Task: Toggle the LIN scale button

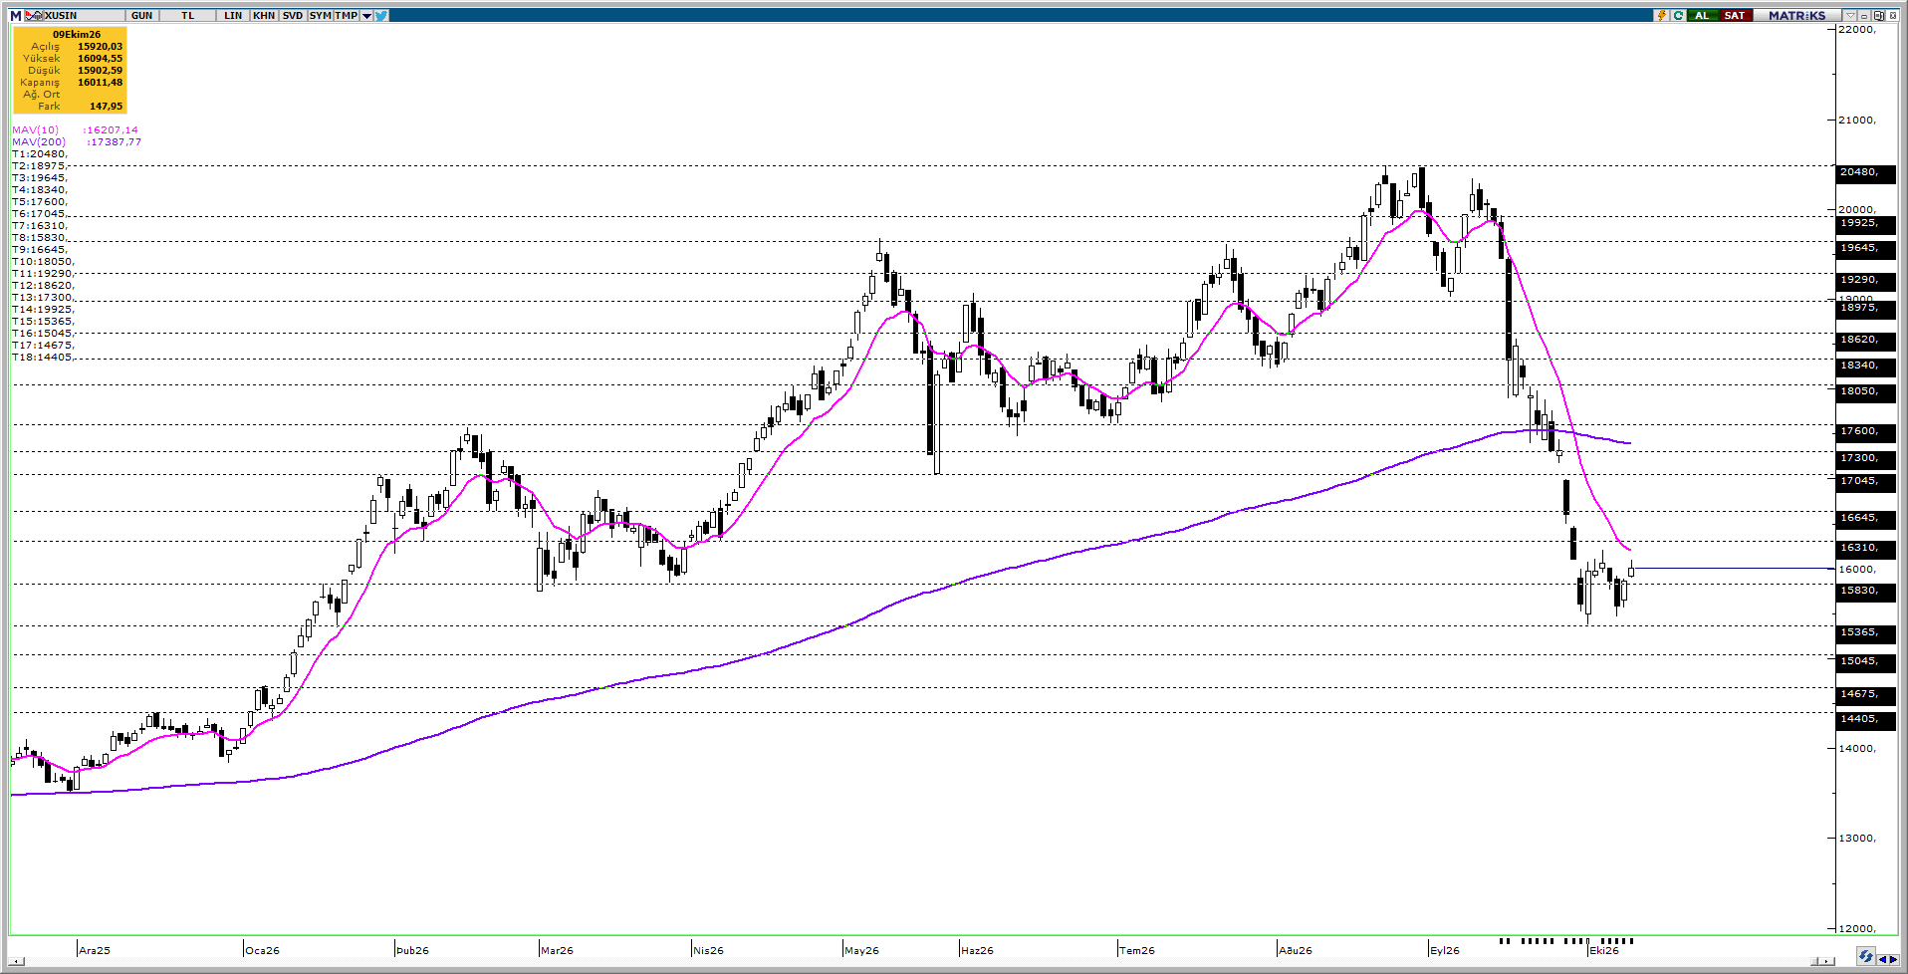Action: click(232, 16)
